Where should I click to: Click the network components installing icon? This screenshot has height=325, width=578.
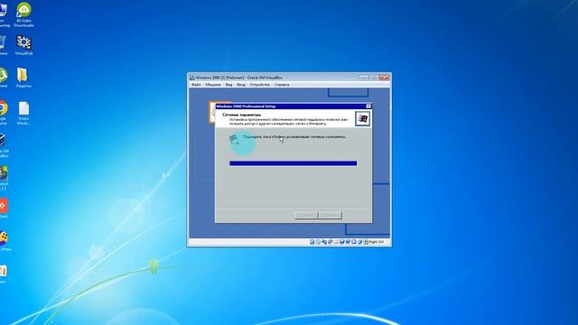(234, 139)
